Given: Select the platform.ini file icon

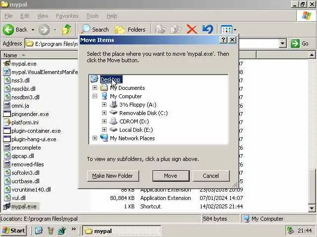Looking at the screenshot, I should [7, 122].
